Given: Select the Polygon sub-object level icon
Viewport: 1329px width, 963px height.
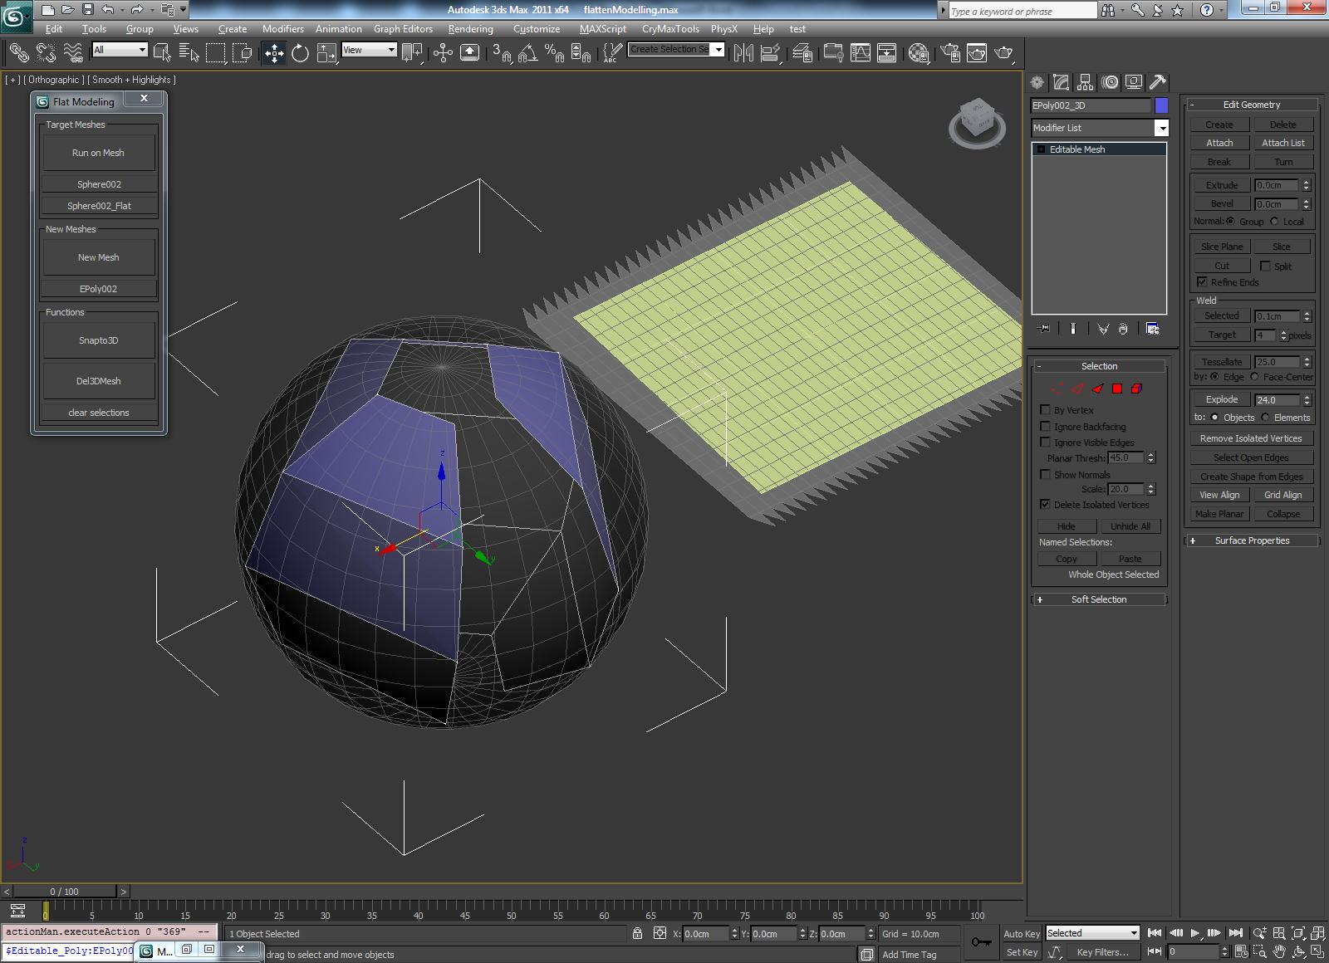Looking at the screenshot, I should point(1117,389).
